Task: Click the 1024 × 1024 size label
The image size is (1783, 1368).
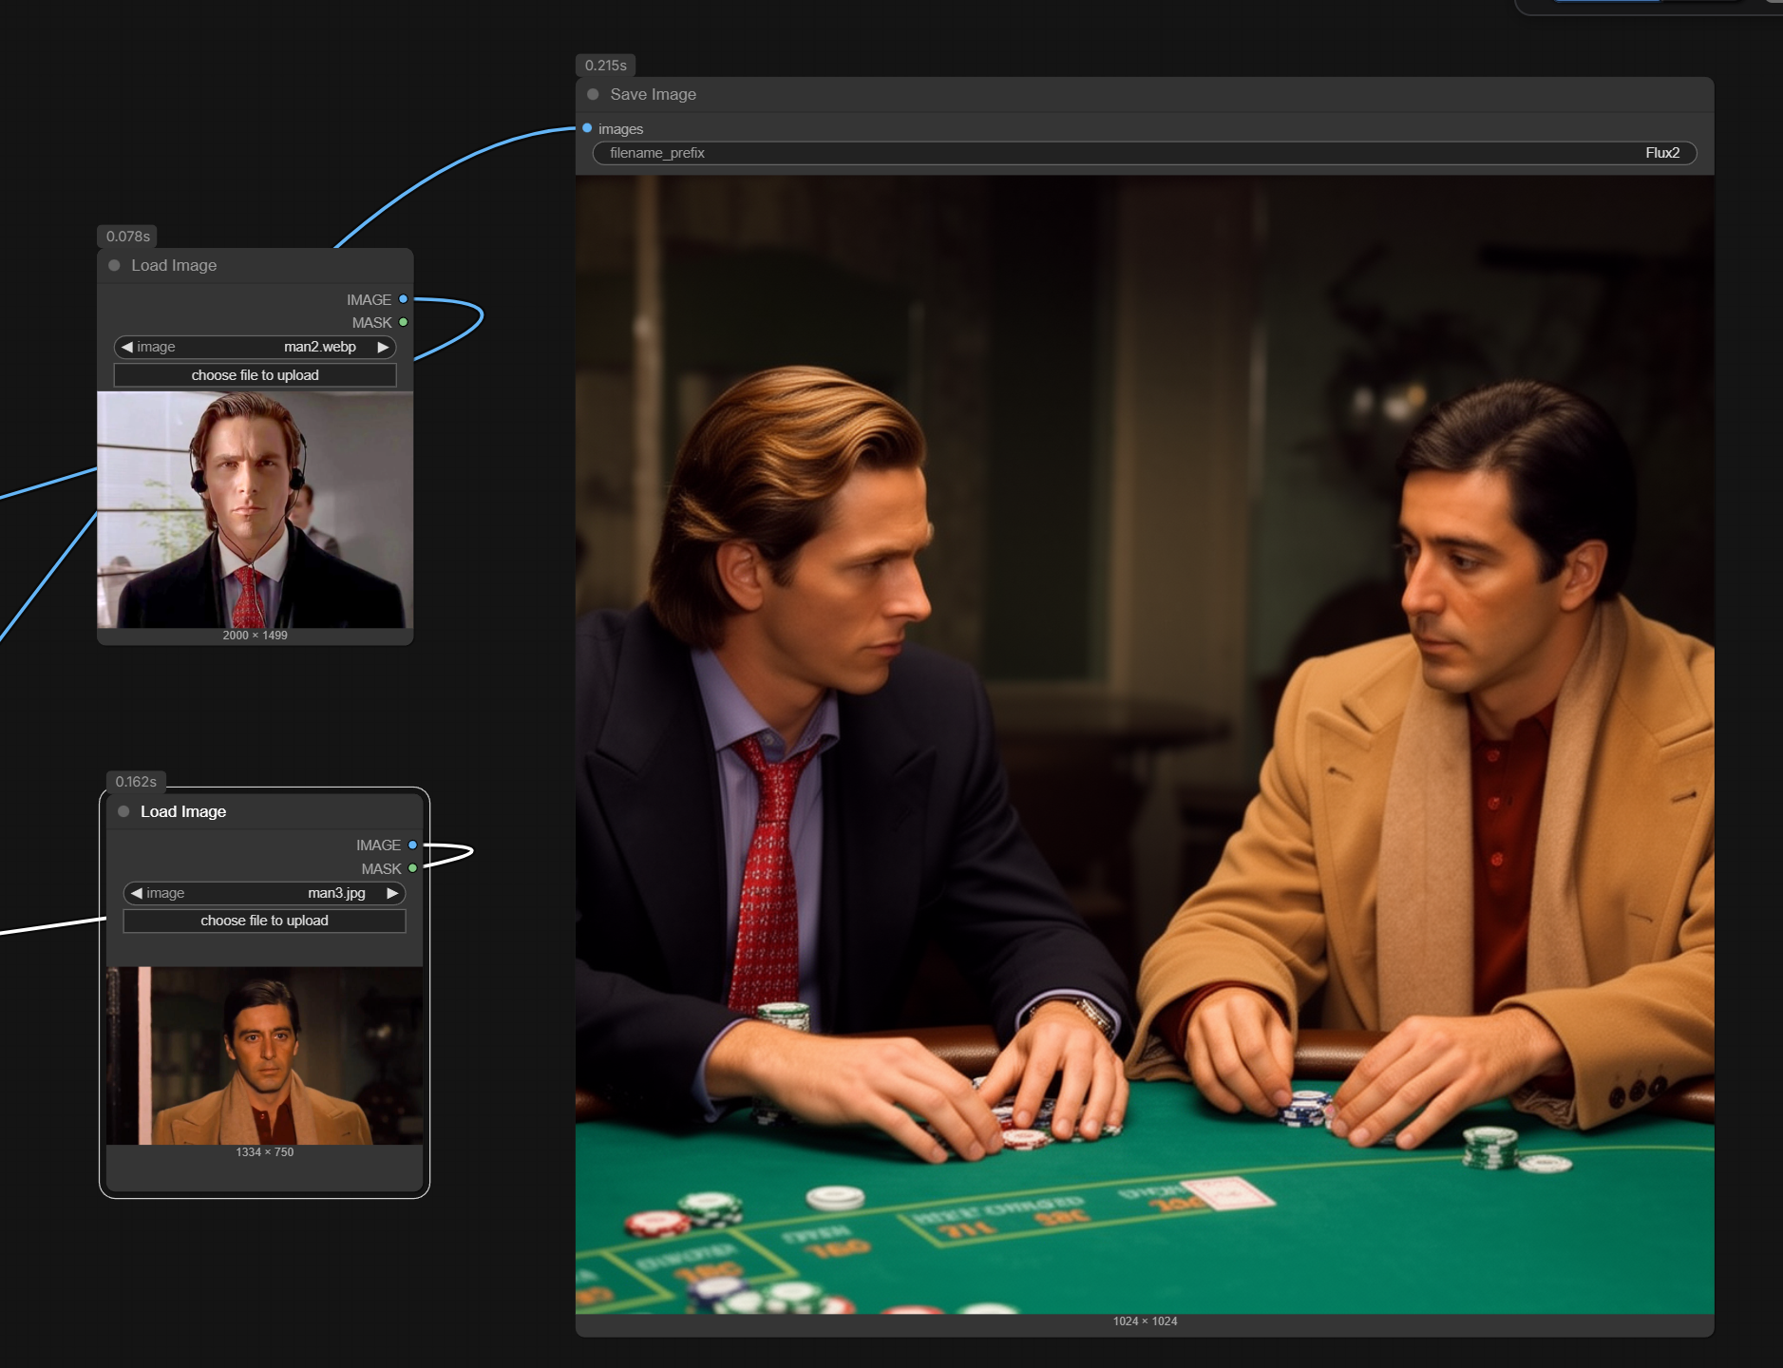Action: pyautogui.click(x=1145, y=1321)
